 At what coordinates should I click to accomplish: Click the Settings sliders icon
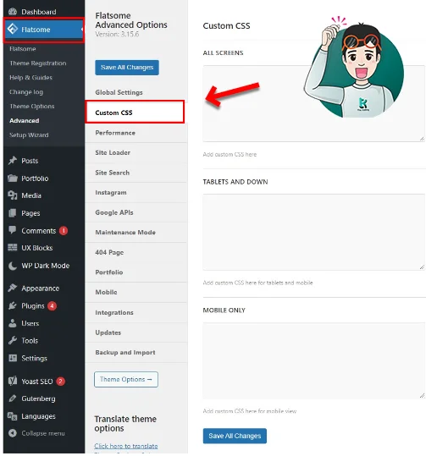point(13,358)
